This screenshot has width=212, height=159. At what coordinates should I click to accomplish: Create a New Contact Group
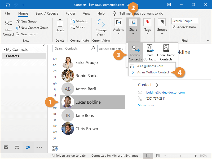pyautogui.click(x=32, y=28)
